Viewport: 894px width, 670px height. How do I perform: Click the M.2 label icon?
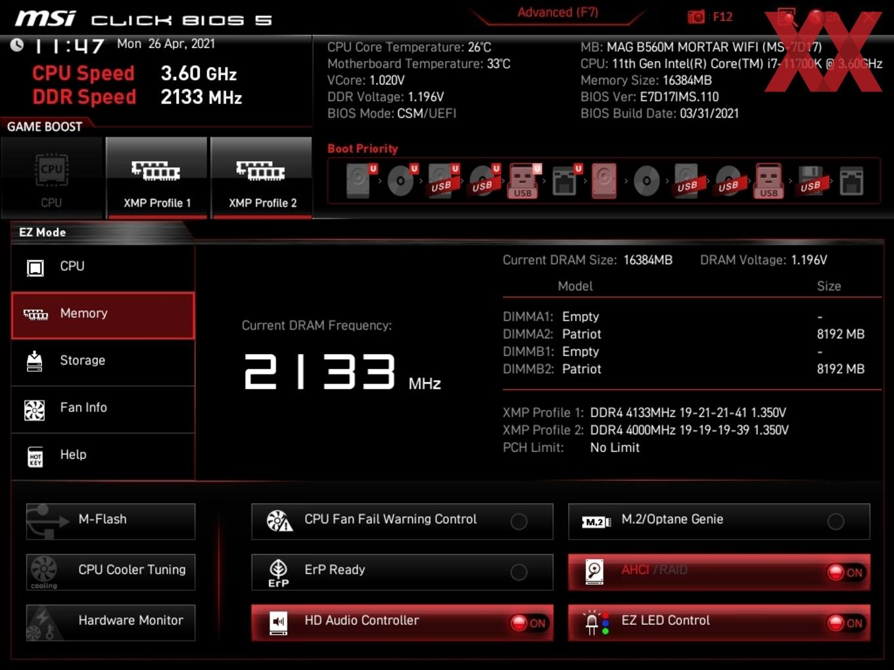596,522
